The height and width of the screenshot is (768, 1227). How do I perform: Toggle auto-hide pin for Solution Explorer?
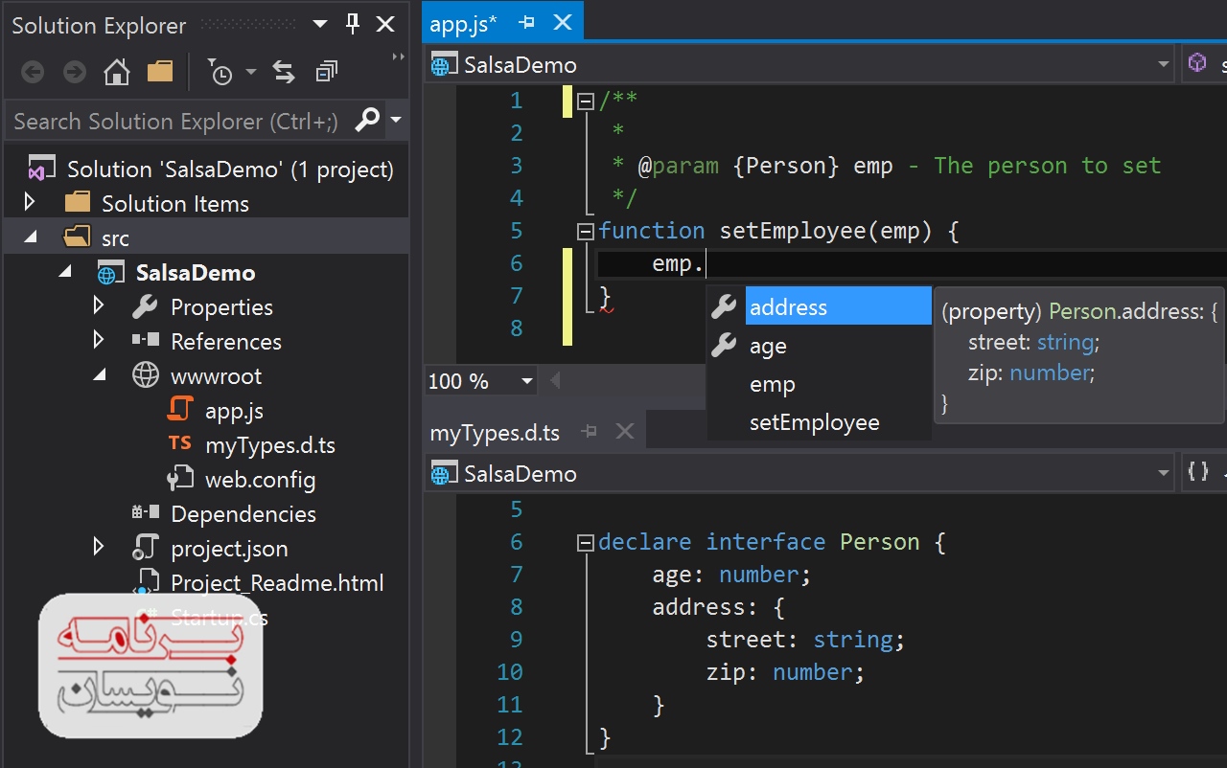tap(353, 24)
